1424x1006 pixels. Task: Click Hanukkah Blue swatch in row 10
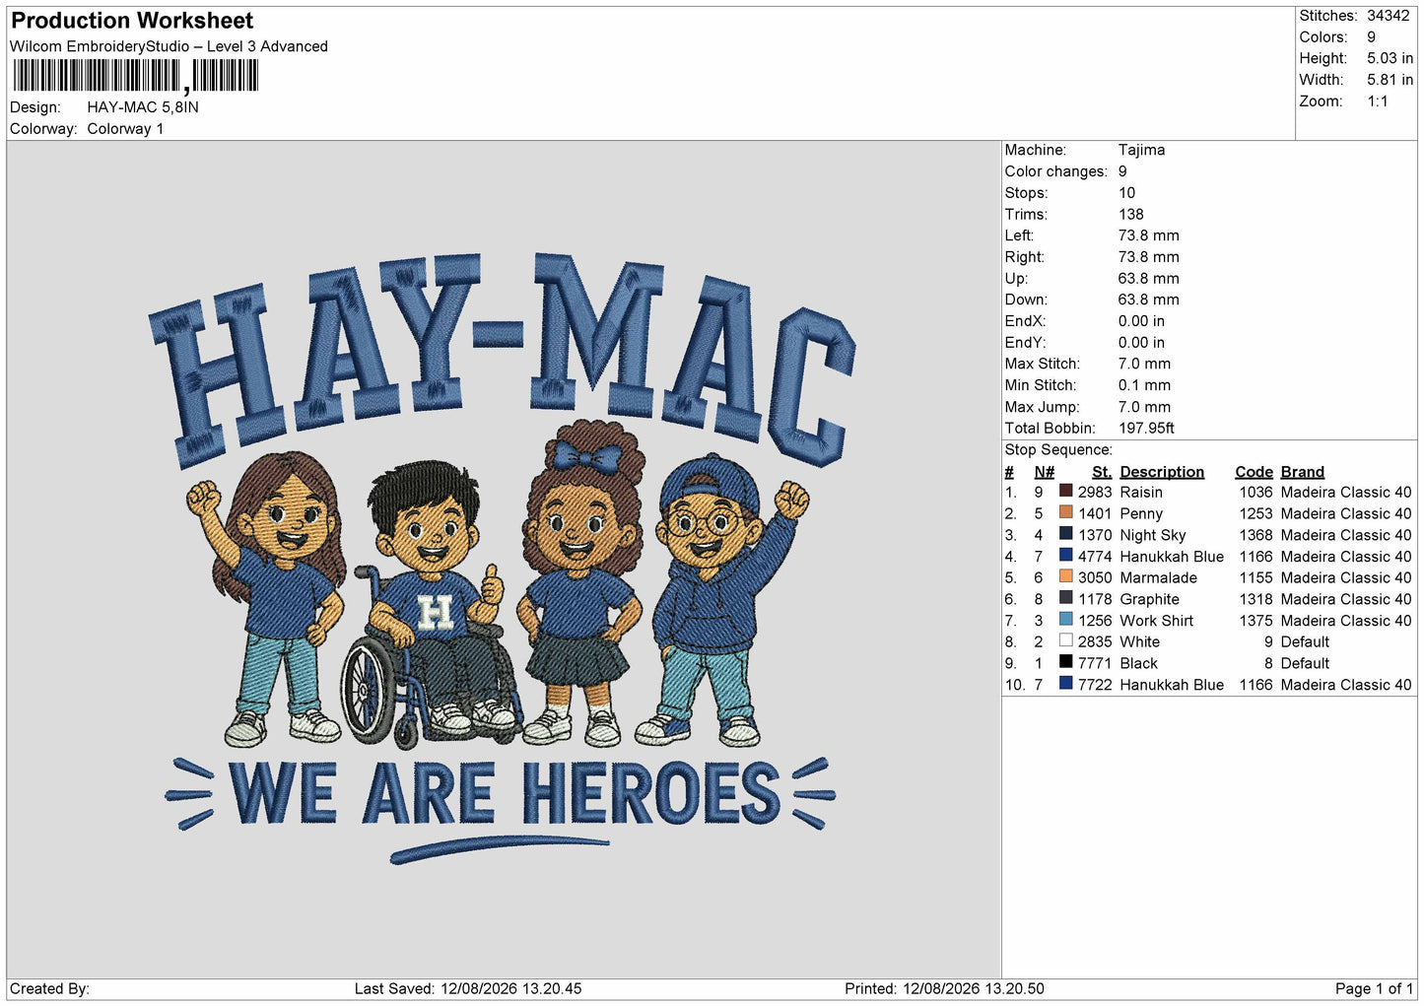click(x=1065, y=684)
